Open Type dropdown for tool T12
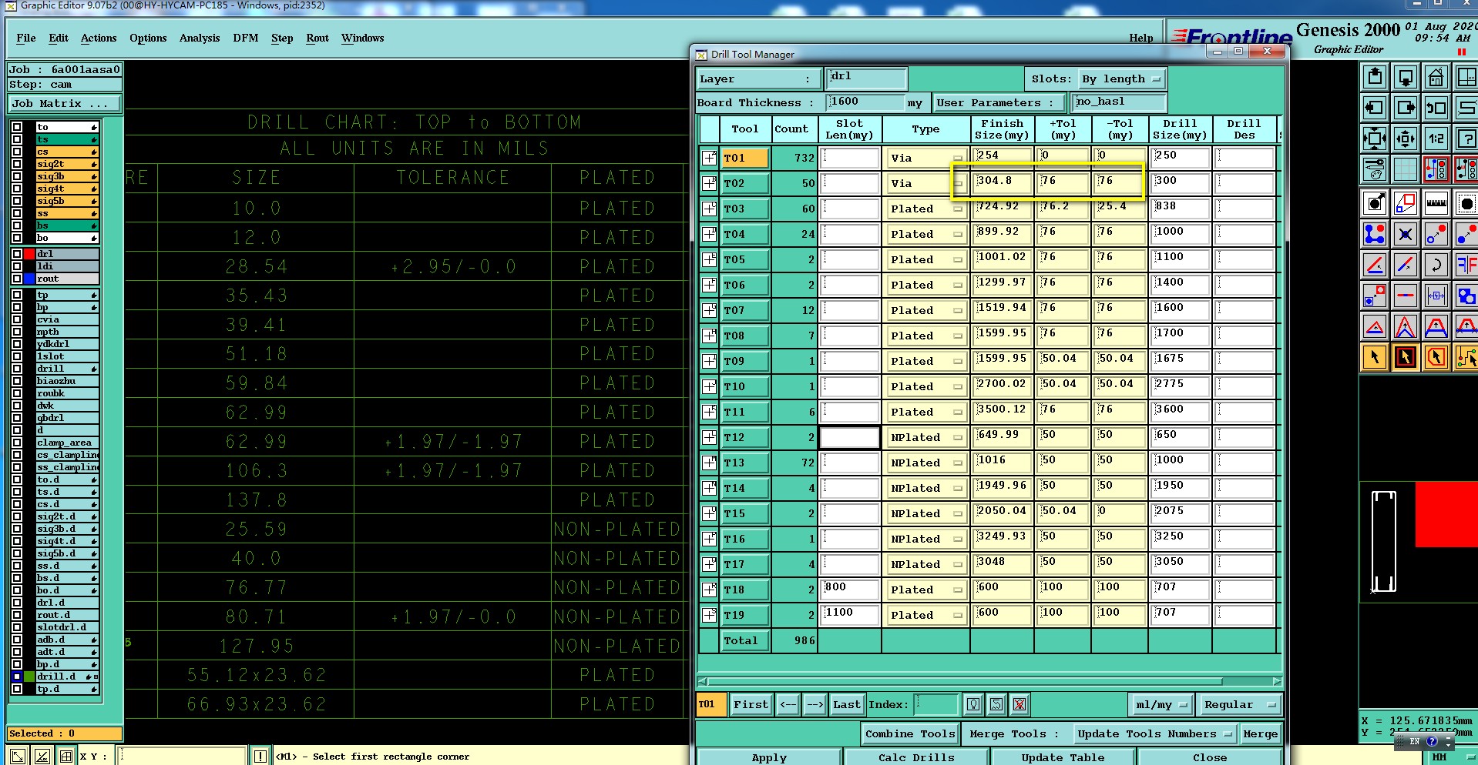The image size is (1478, 765). pos(926,437)
